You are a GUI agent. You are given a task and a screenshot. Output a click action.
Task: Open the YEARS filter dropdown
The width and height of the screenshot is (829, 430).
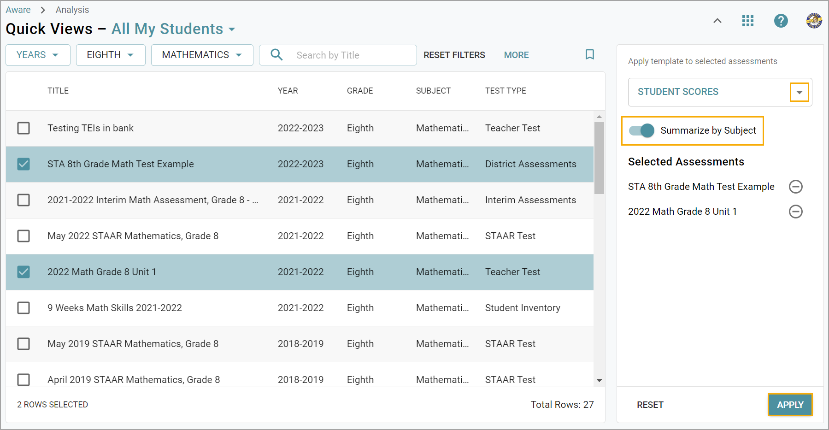tap(38, 55)
